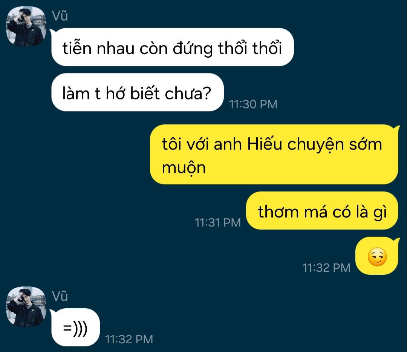Click the 11:31 PM timestamp
The image size is (407, 352).
pyautogui.click(x=218, y=222)
